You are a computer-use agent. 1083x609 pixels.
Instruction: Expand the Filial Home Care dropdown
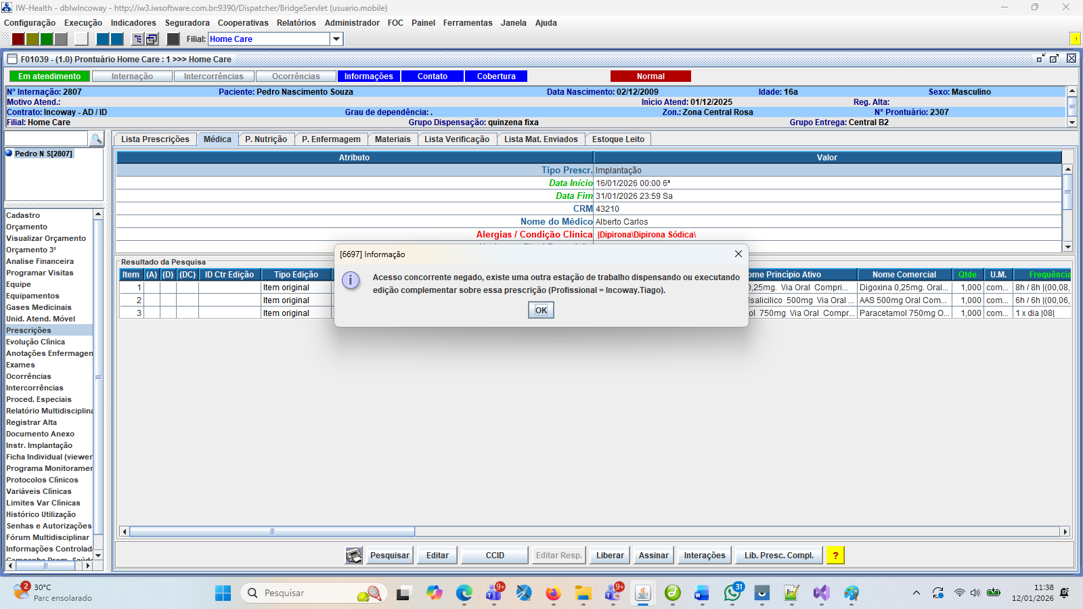pos(336,39)
